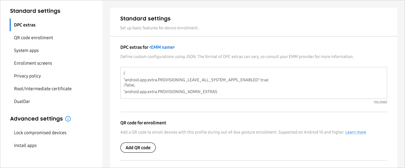Go to Lock compromised devices

(40, 133)
